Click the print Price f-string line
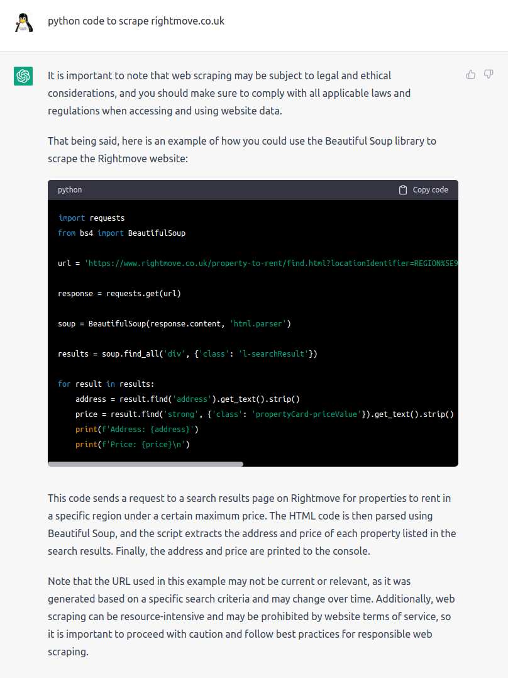Image resolution: width=508 pixels, height=678 pixels. tap(132, 445)
